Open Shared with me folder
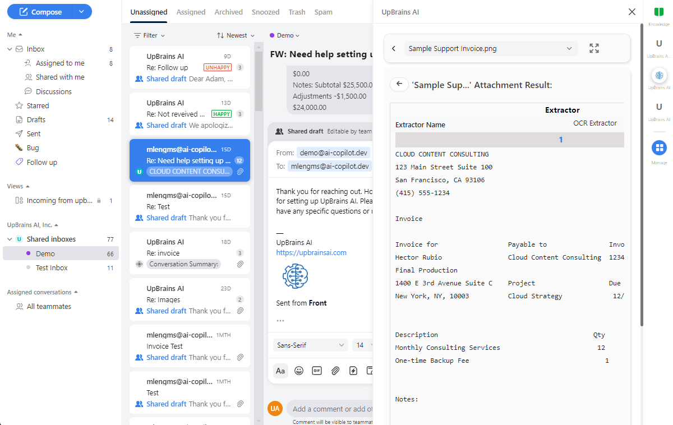 point(60,77)
